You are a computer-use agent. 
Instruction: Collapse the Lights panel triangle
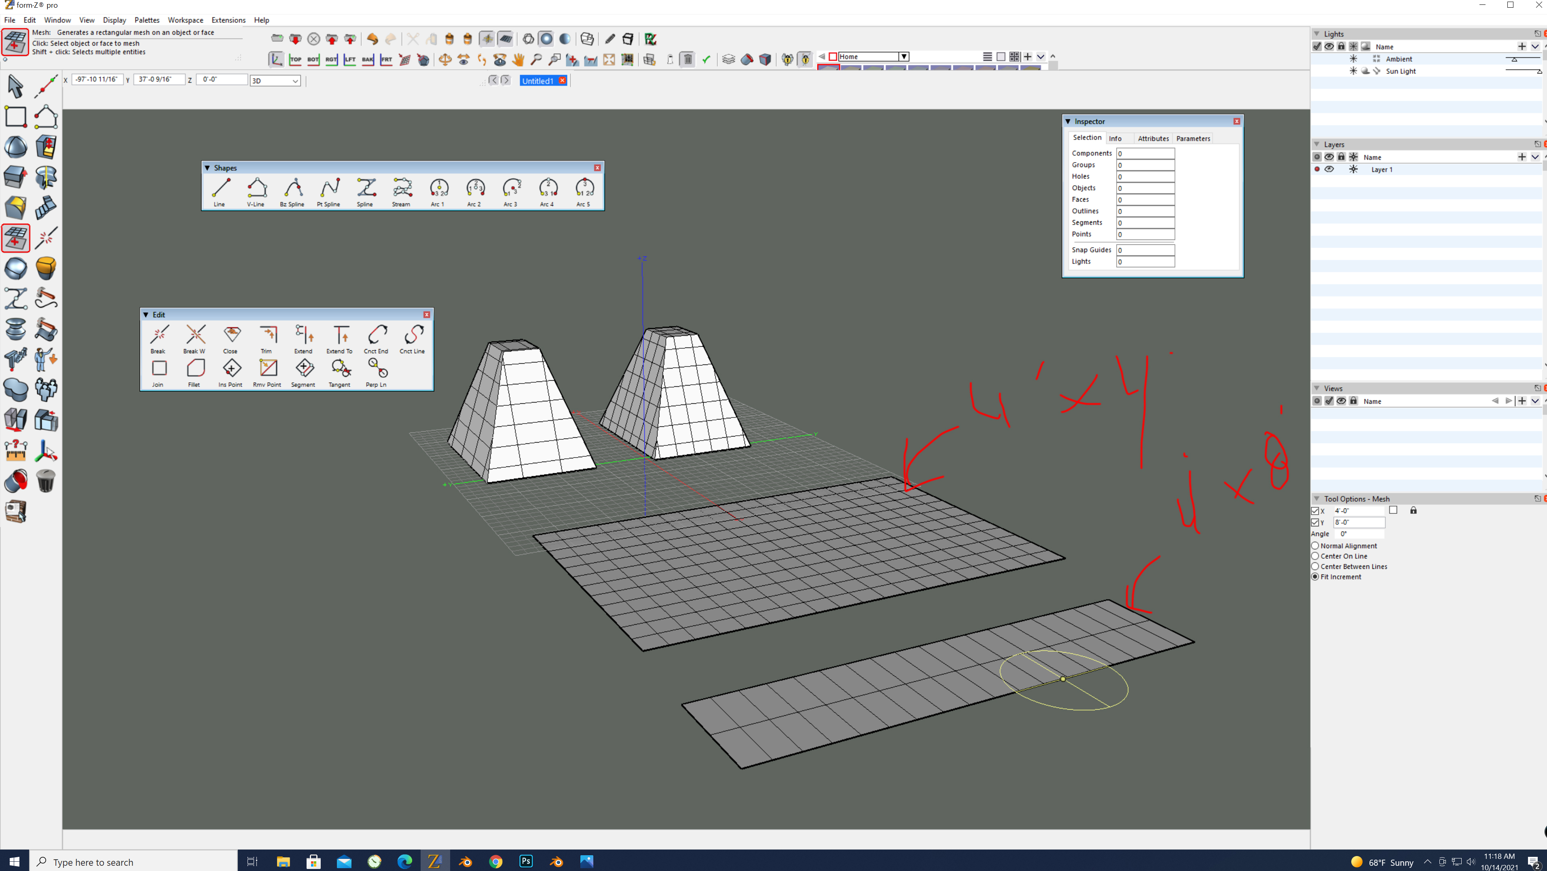[x=1317, y=34]
